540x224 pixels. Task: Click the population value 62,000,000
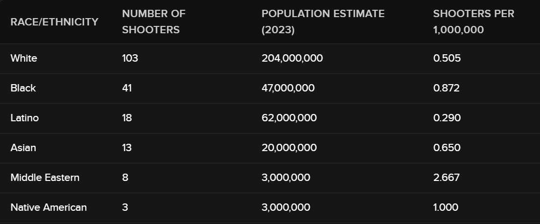tap(289, 118)
